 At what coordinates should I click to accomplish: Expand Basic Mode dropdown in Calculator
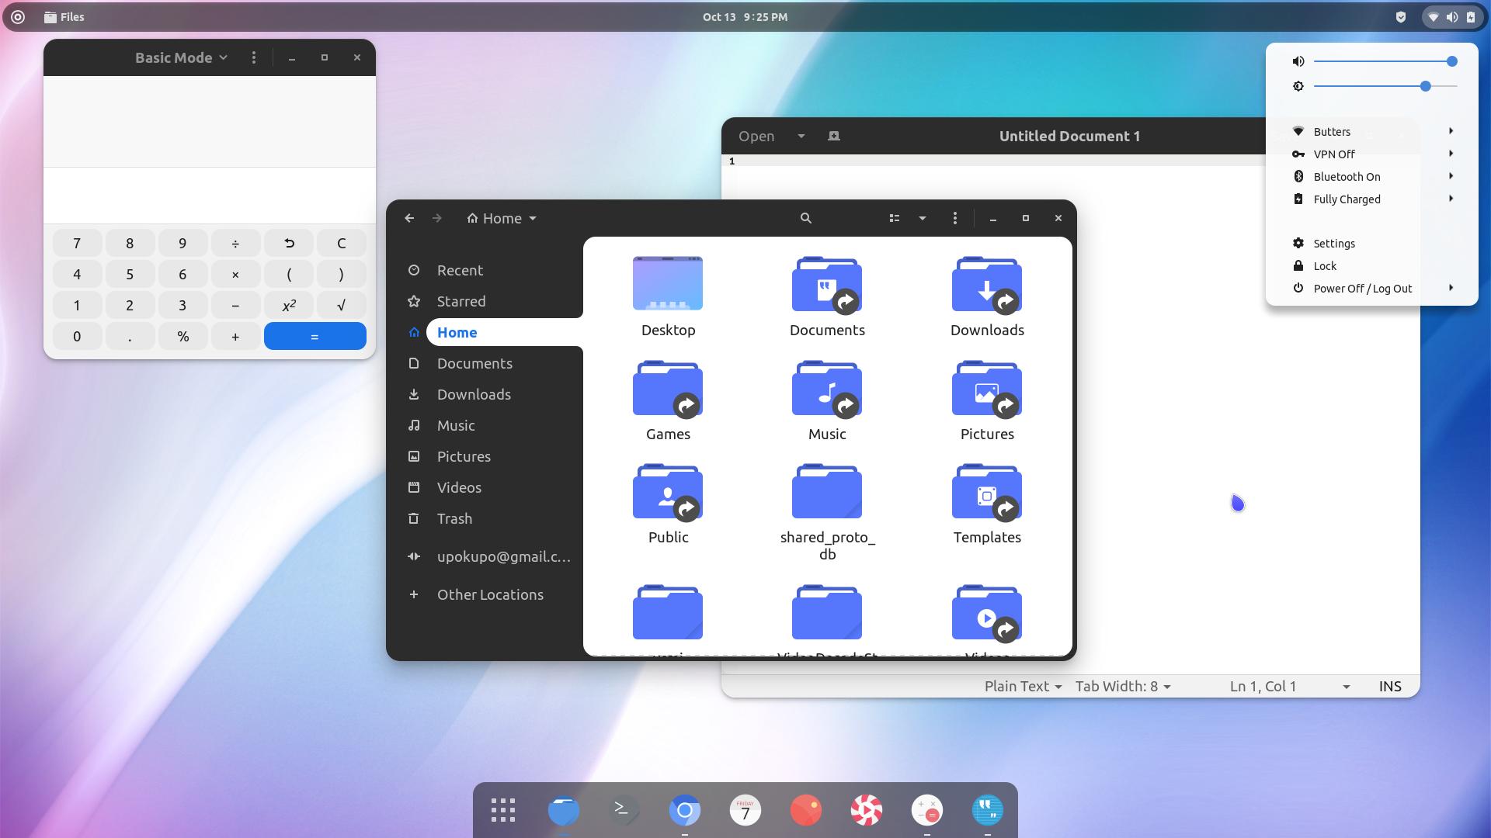[x=181, y=58]
